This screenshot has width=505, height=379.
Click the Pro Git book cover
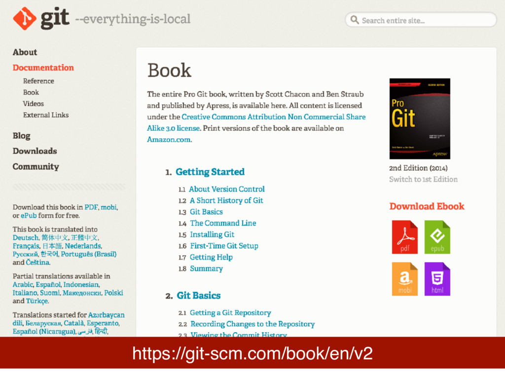(x=420, y=118)
